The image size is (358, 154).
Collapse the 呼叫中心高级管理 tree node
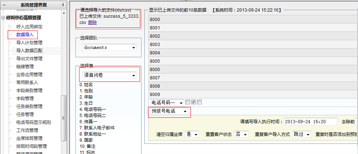[3, 17]
